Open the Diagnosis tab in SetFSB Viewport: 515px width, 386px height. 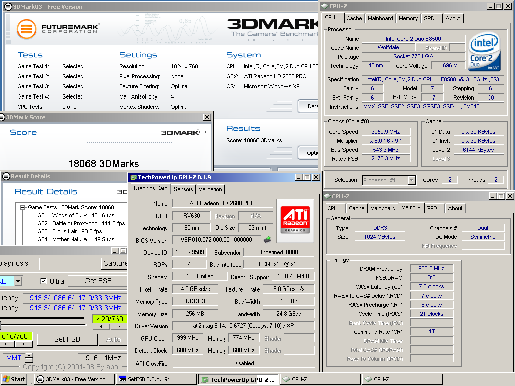click(x=14, y=263)
